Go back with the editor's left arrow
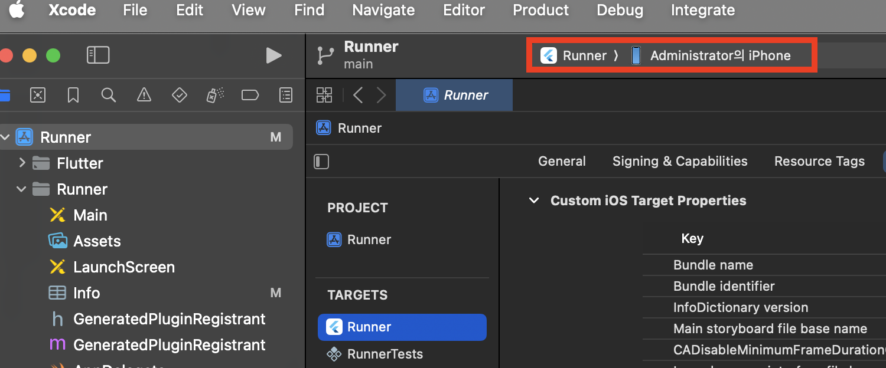Screen dimensions: 886x368 pyautogui.click(x=358, y=95)
